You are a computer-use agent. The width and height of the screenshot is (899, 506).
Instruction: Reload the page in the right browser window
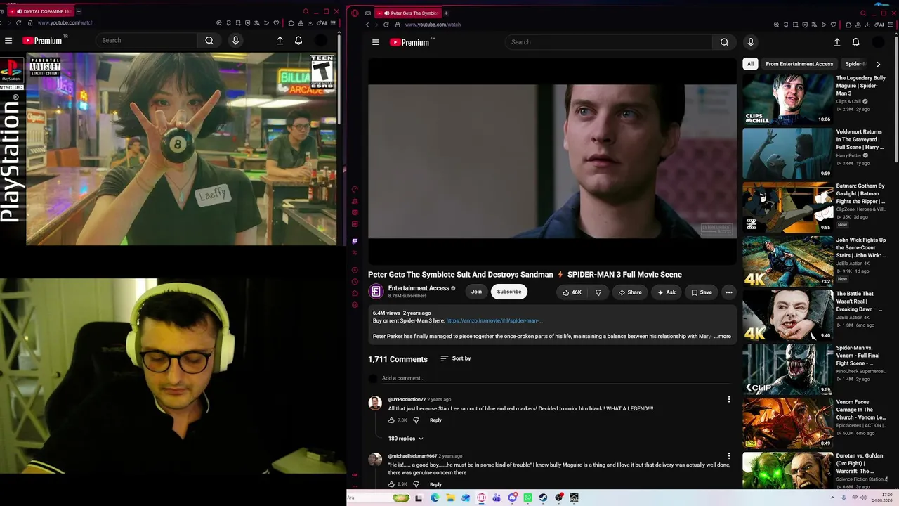click(386, 25)
